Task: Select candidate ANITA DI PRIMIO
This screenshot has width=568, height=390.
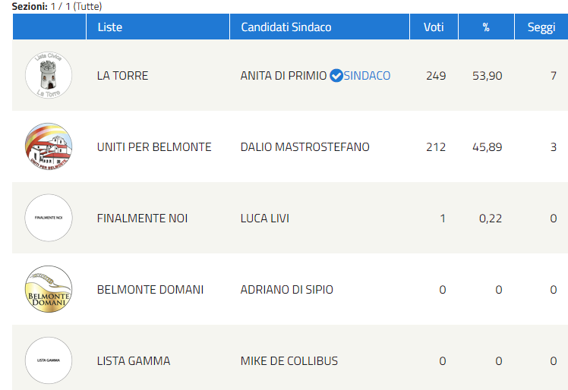Action: pos(283,76)
